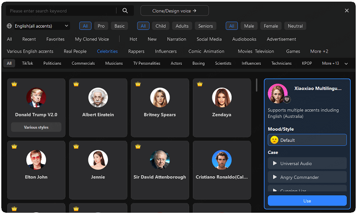Open My Cloned Voice tab
Screen dimensions: 357x215
[x=92, y=39]
